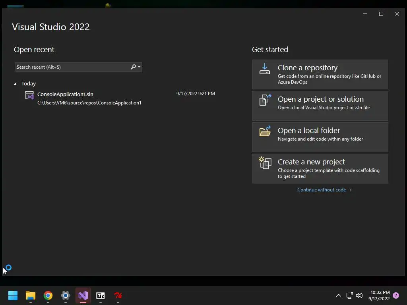Screen dimensions: 407x305
Task: Select the Open a local folder card
Action: click(x=320, y=137)
